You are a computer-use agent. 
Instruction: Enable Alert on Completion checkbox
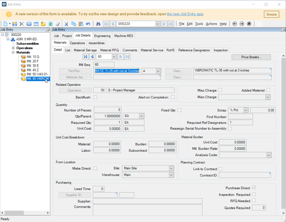click(173, 97)
